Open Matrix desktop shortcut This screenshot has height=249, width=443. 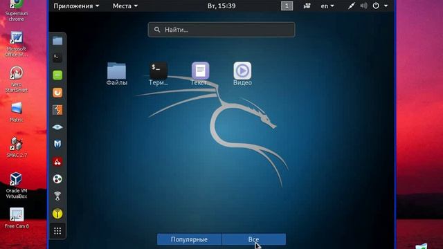point(17,112)
